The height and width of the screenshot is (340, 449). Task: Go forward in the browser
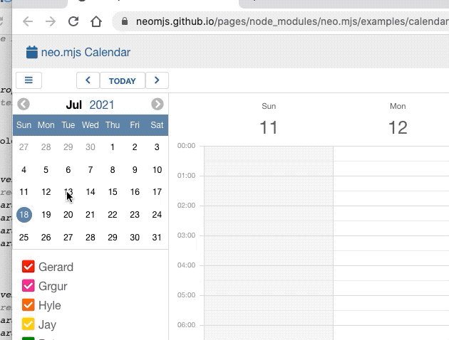51,21
